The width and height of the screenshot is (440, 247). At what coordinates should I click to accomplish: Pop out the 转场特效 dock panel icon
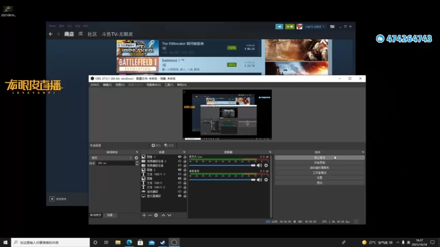point(137,152)
